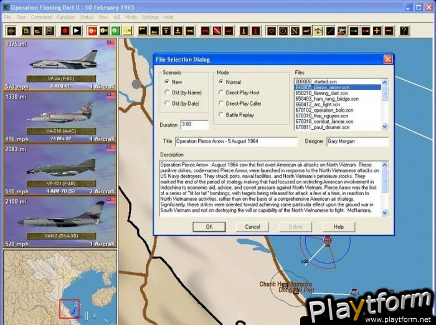This screenshot has width=436, height=325.
Task: Open the Settings menu
Action: click(x=150, y=17)
